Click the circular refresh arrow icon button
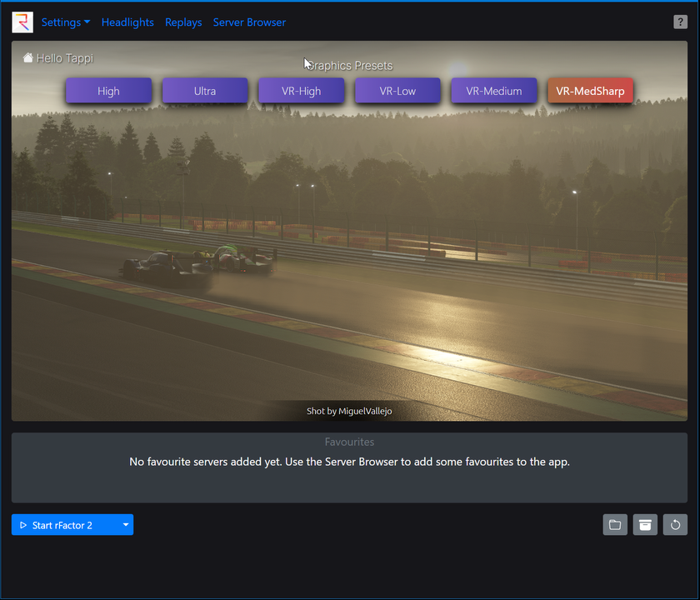 coord(675,524)
